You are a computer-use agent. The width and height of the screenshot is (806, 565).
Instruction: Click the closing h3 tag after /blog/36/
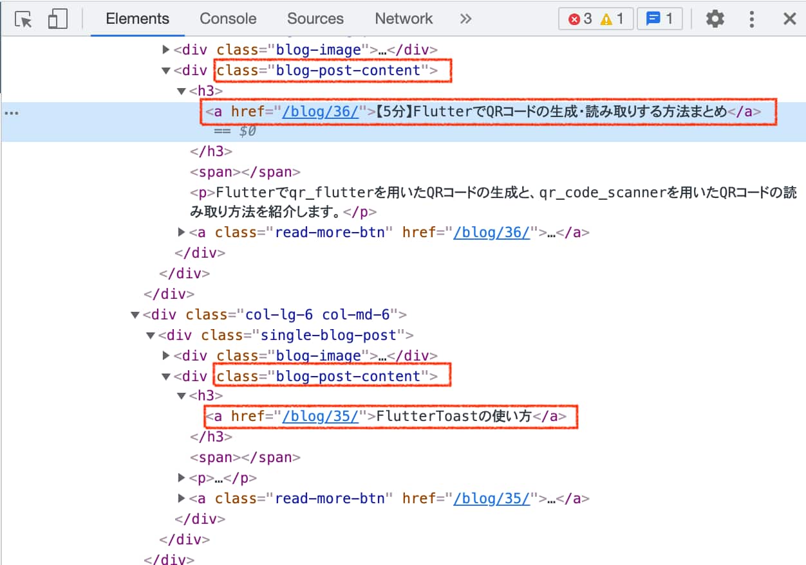click(x=211, y=152)
